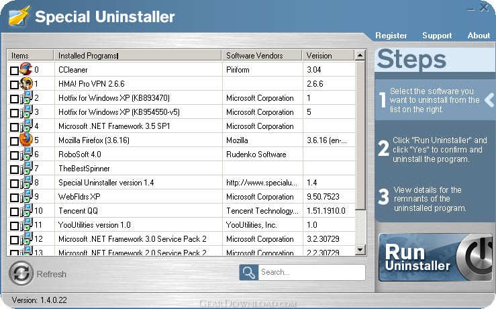Click the RoboSoft 4.0 row icon

[x=26, y=154]
